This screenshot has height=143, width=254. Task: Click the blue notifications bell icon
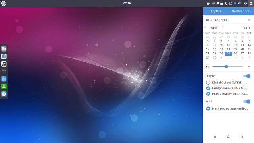click(x=235, y=4)
